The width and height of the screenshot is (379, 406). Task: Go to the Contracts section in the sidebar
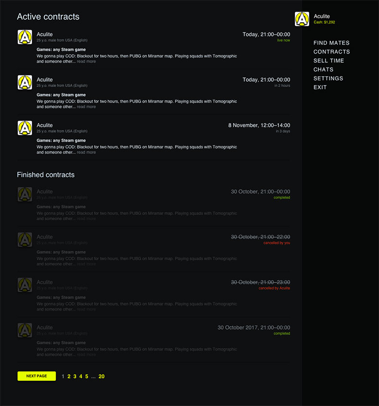pyautogui.click(x=332, y=52)
